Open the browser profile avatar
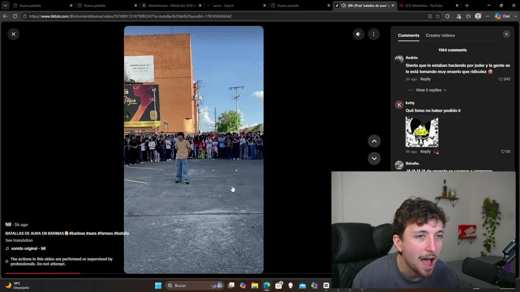Screen dimensions: 520x292 coord(478,16)
